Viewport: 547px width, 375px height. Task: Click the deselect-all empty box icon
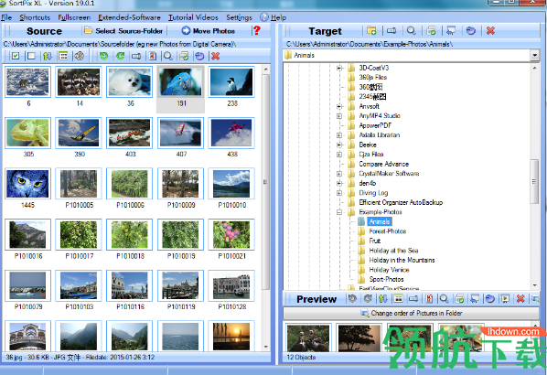31,56
